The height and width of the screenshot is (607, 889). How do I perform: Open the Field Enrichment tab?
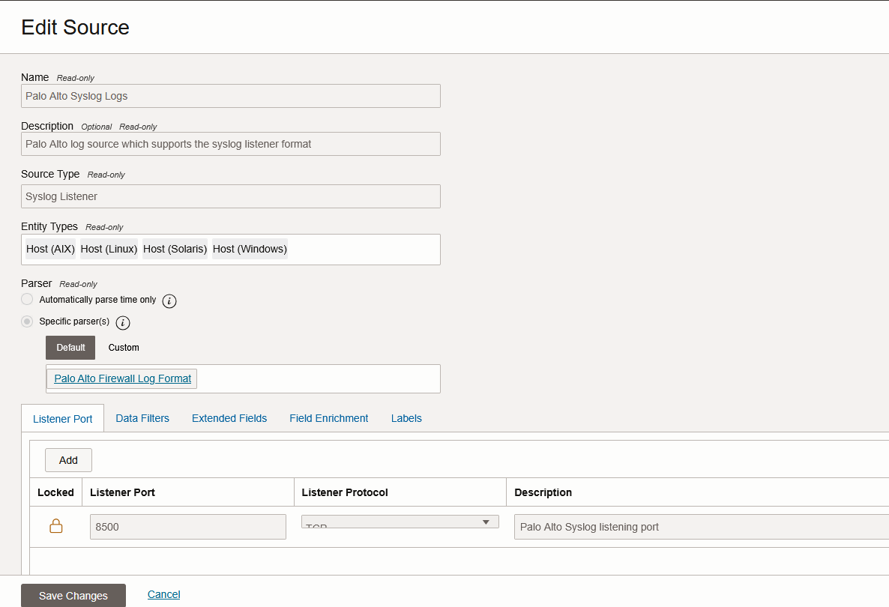[329, 418]
